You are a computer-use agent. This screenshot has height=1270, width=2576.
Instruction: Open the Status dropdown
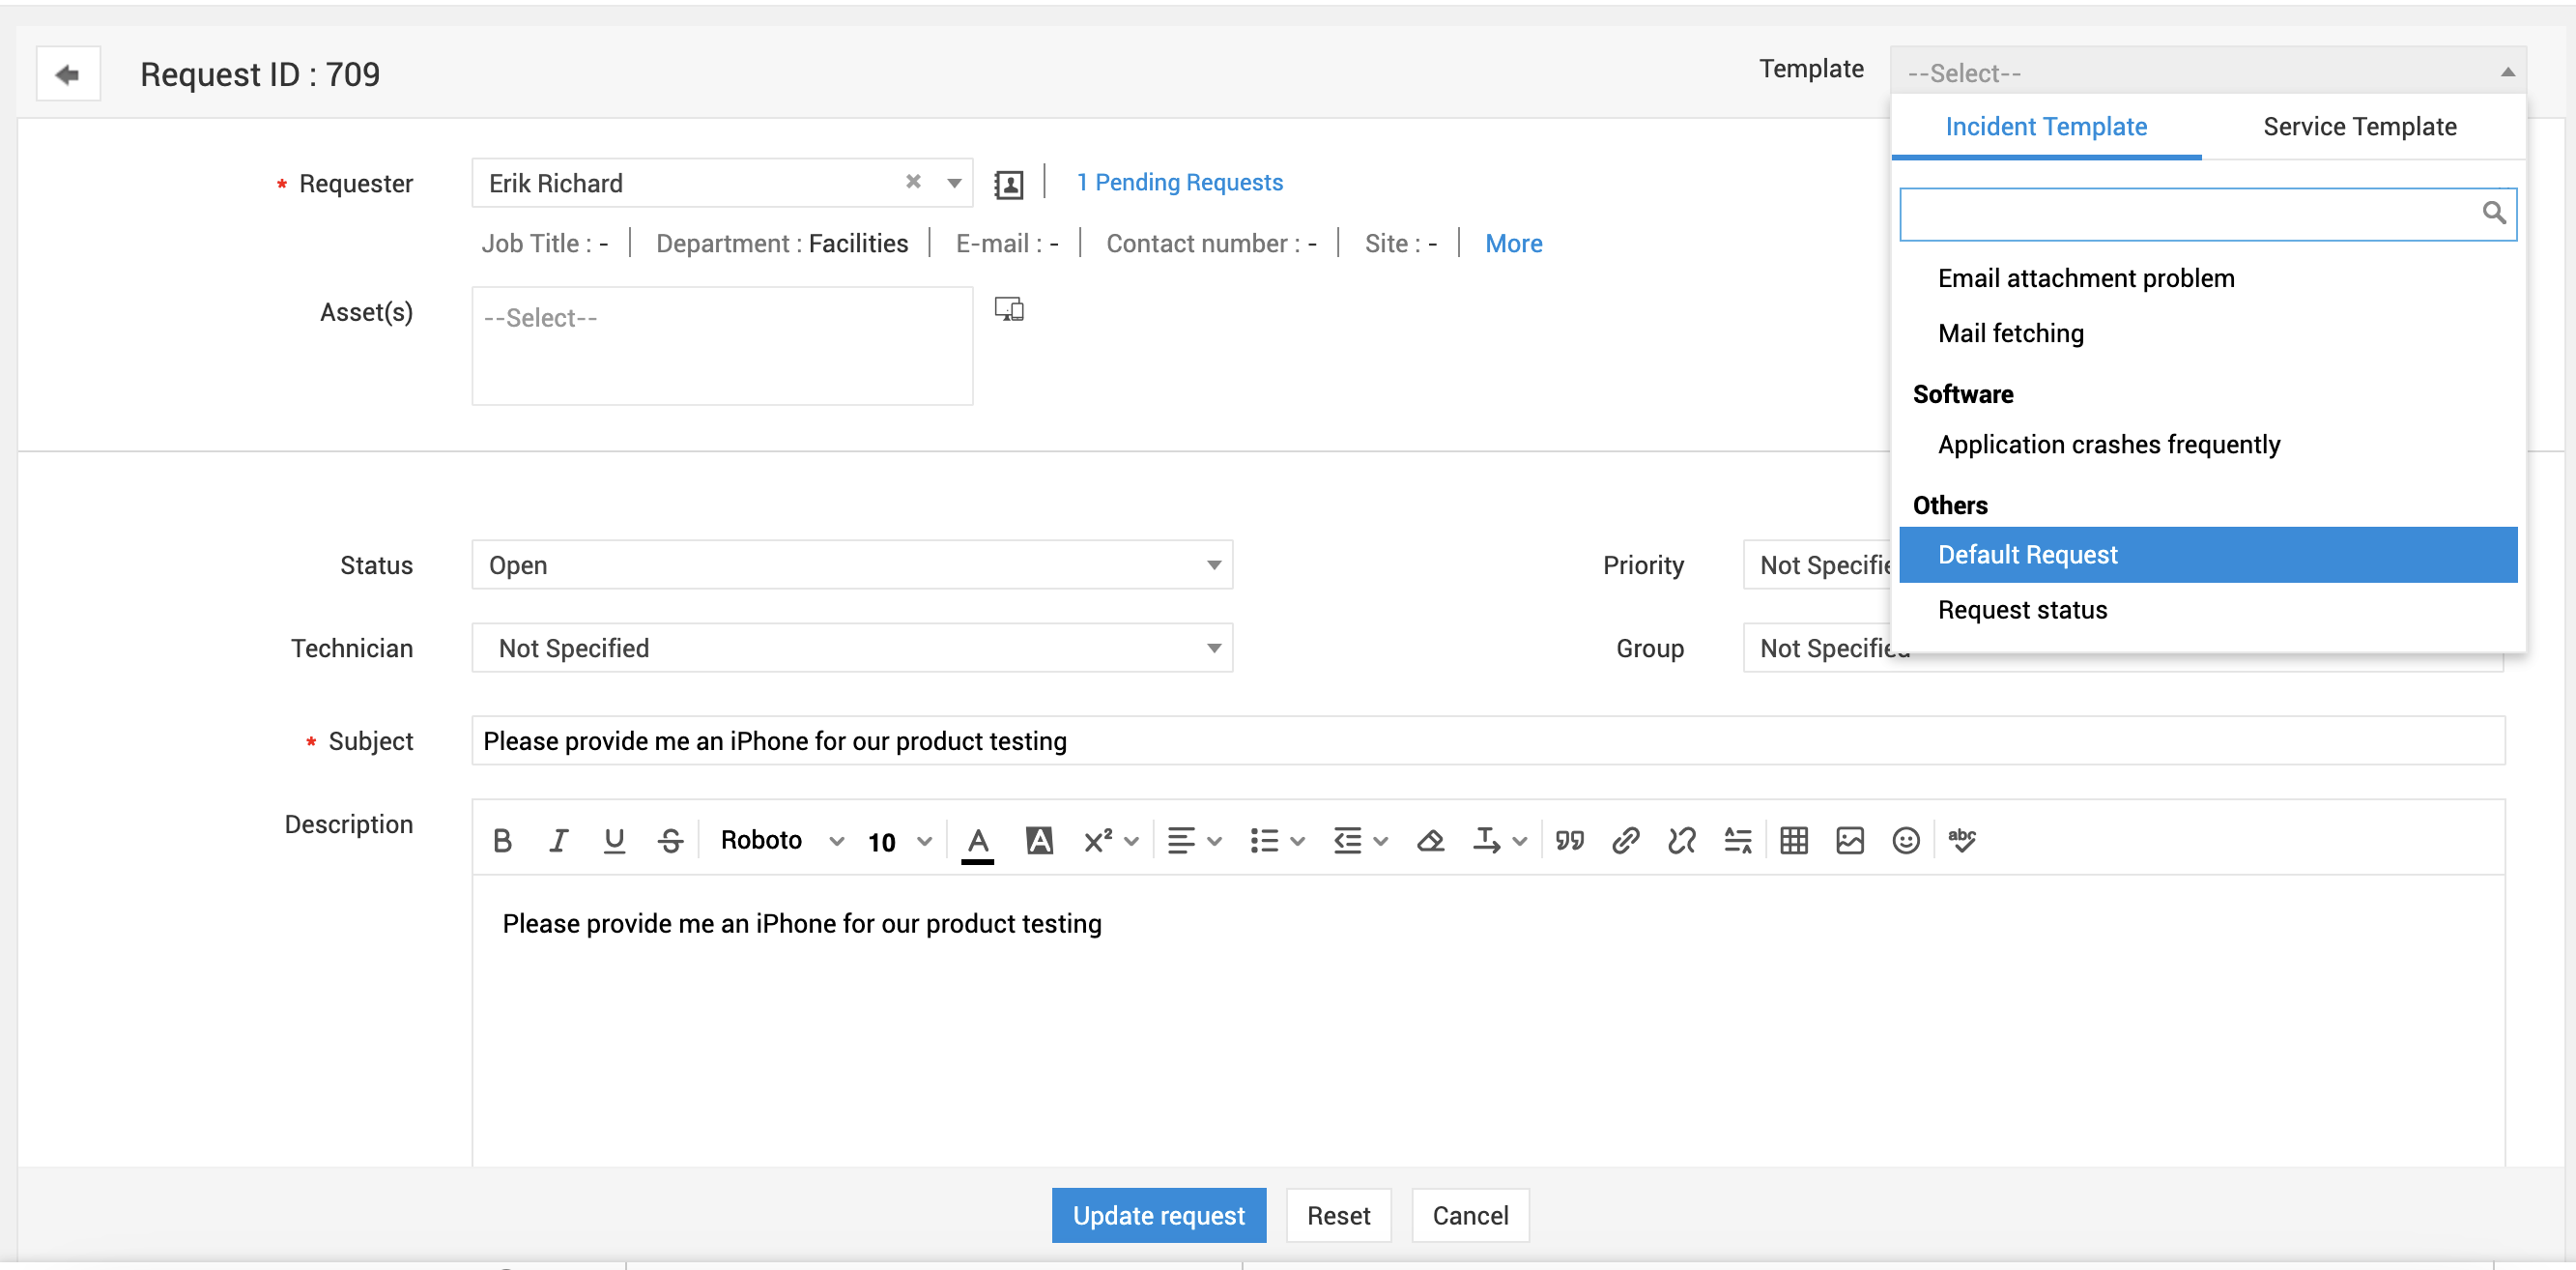[852, 565]
